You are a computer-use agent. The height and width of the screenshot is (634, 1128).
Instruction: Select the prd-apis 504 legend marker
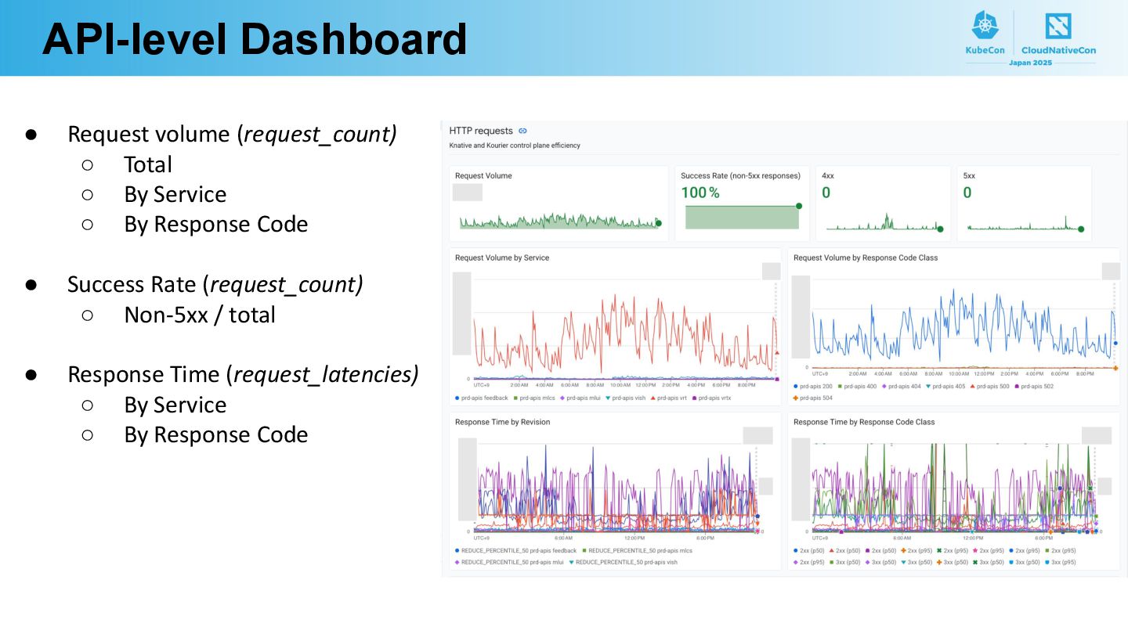[x=796, y=398]
